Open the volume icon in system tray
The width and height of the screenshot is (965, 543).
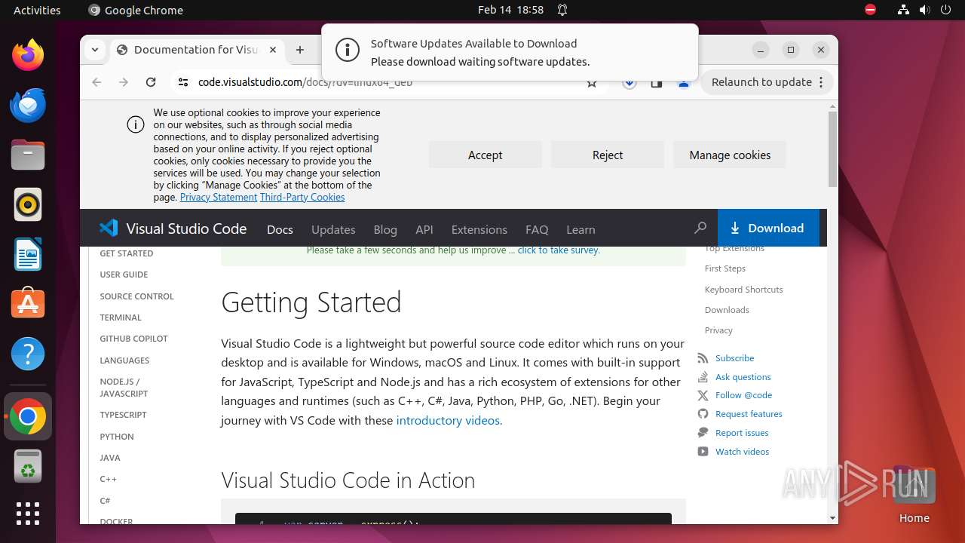[x=924, y=10]
